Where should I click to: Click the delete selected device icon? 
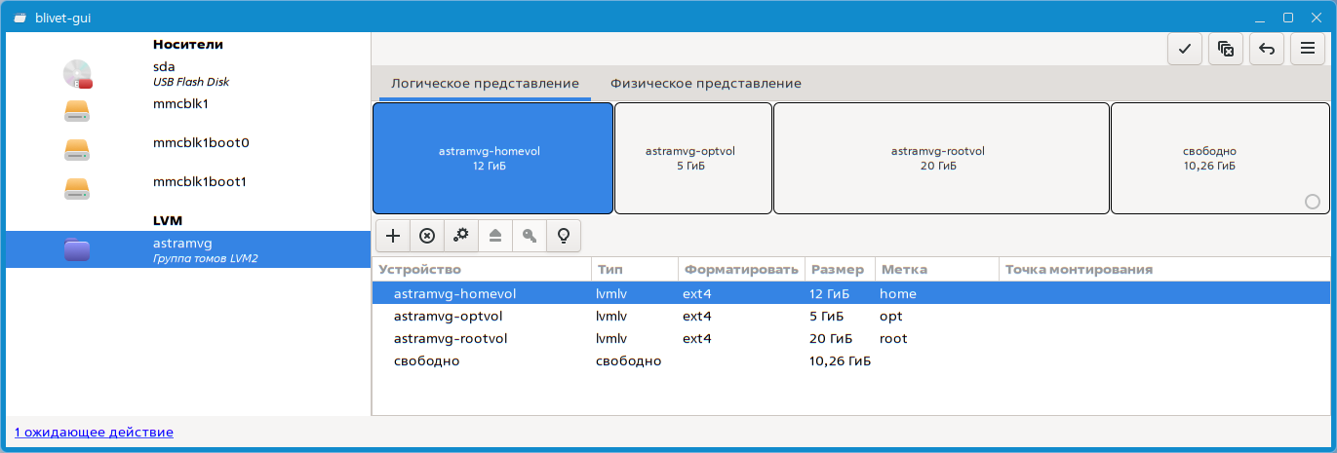427,236
